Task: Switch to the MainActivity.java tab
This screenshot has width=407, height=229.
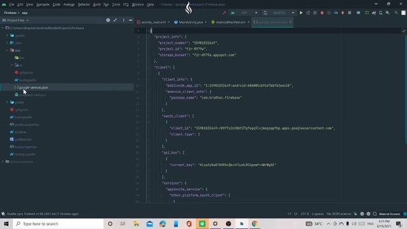Action: pos(191,22)
